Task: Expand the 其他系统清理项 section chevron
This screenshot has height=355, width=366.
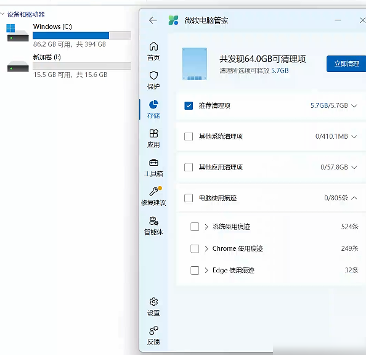Action: [354, 137]
